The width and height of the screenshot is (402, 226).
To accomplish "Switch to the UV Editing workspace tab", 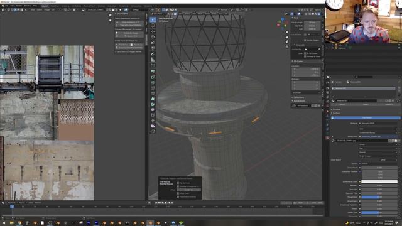I will pyautogui.click(x=77, y=6).
